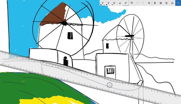The width and height of the screenshot is (181, 104).
Task: Click the ruler's angle compass indicator
Action: pyautogui.click(x=110, y=85)
